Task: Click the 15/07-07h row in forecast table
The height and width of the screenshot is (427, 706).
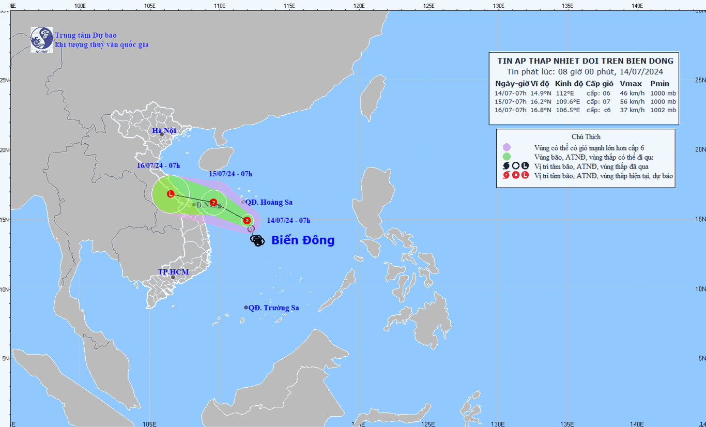Action: coord(585,102)
